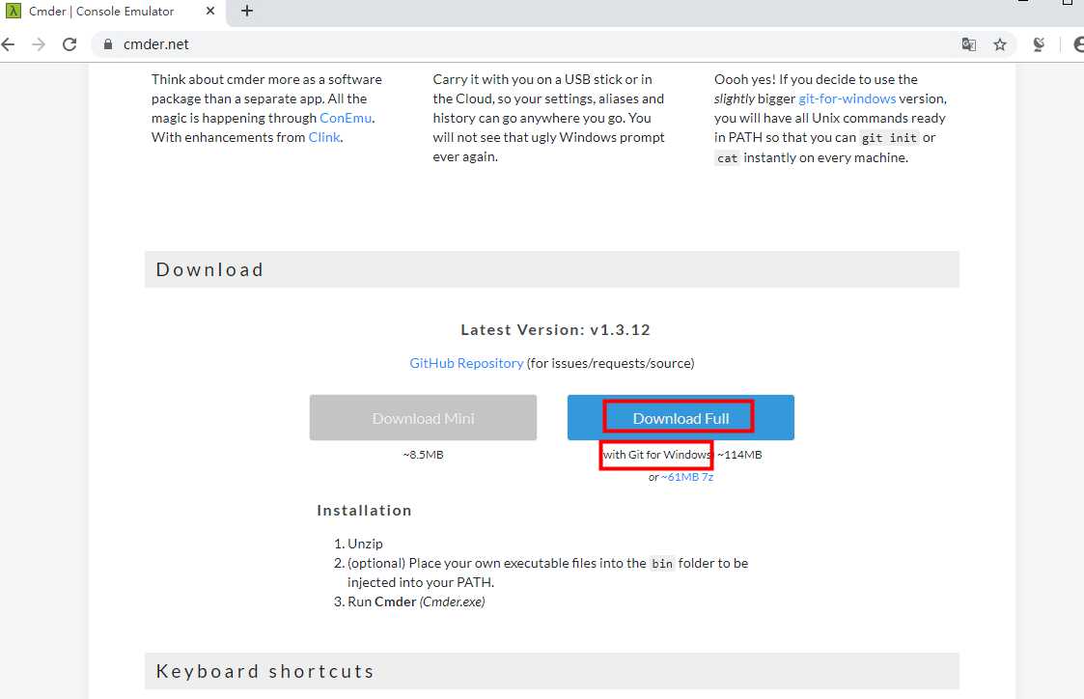Reload the cmder.net page
1084x699 pixels.
pos(69,44)
